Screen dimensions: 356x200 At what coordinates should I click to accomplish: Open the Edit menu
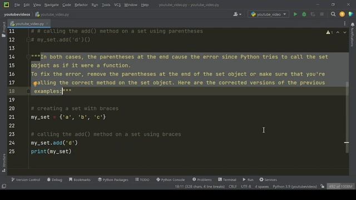27,5
